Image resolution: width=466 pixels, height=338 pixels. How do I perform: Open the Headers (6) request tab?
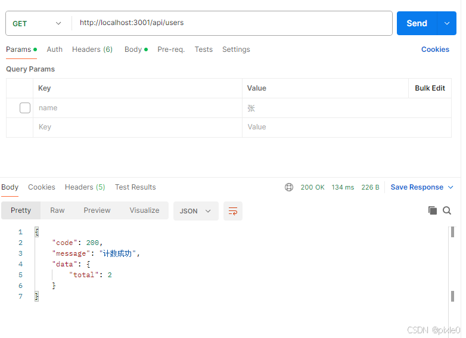tap(92, 49)
